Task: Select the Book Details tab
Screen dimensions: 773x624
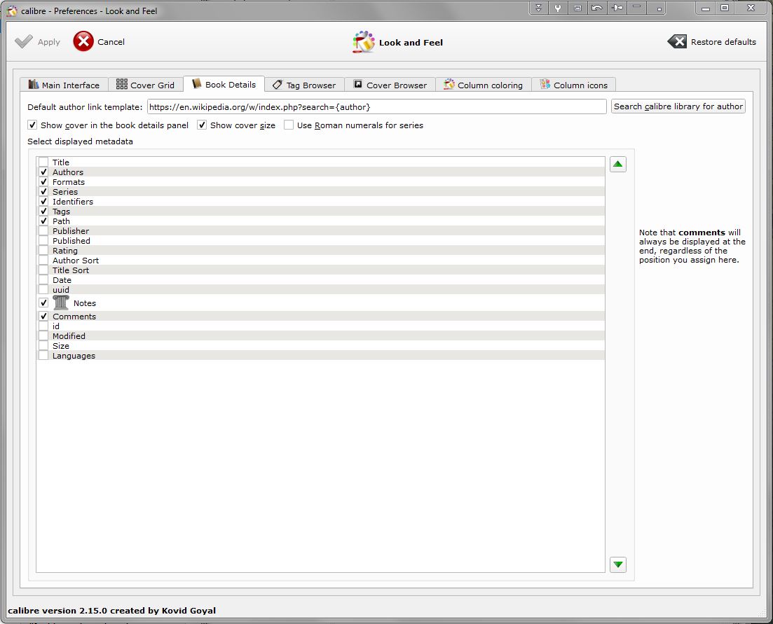Action: (224, 84)
